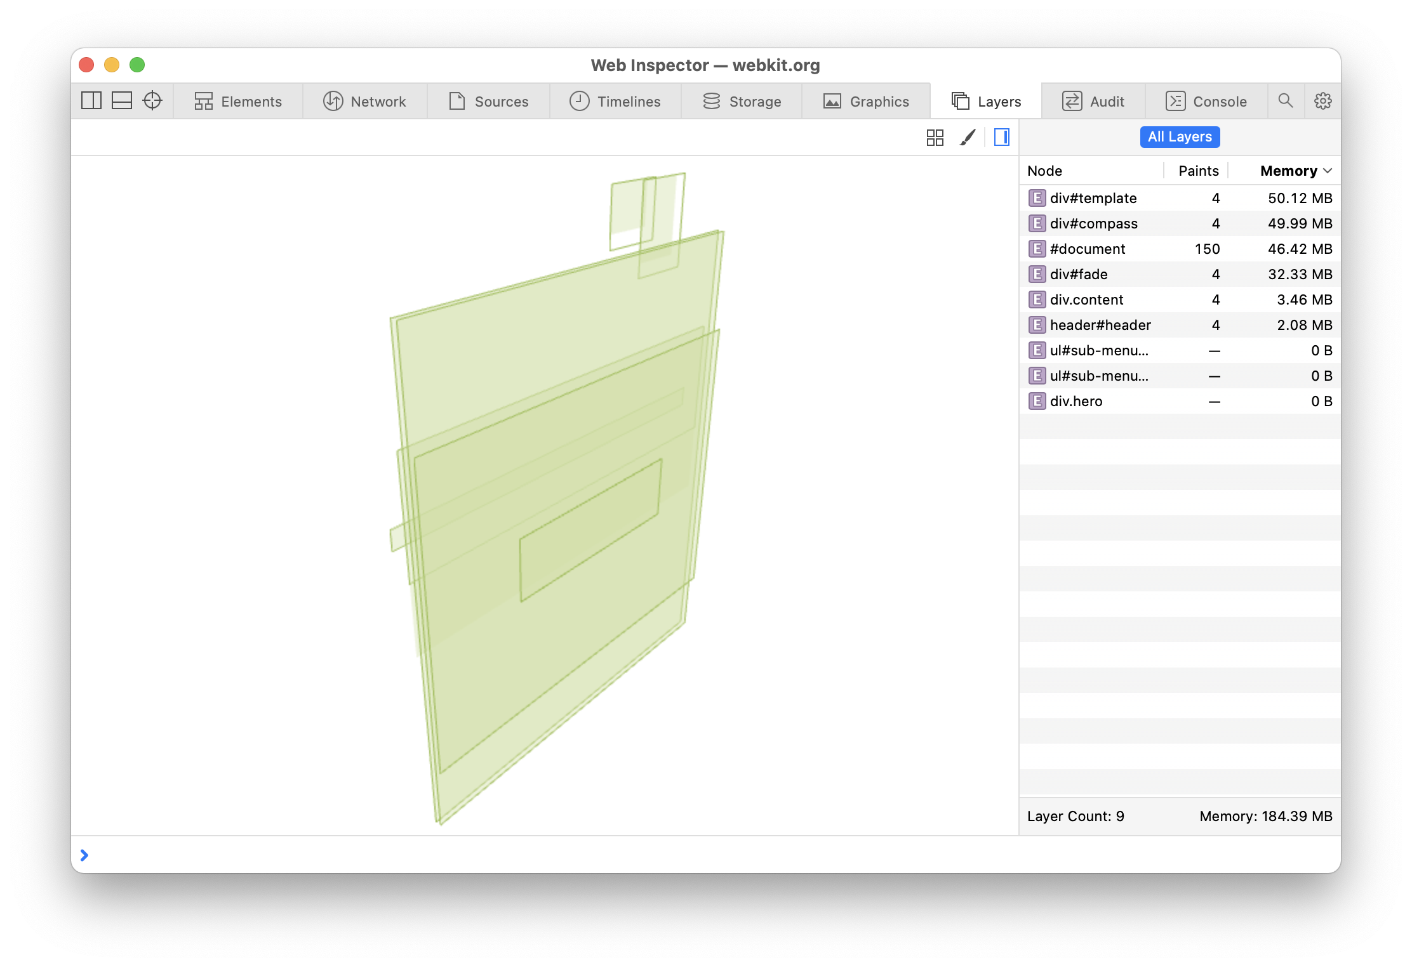This screenshot has height=967, width=1412.
Task: Switch to the Elements tab
Action: (x=239, y=102)
